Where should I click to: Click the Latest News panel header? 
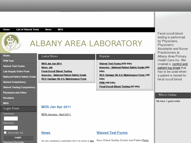(67, 57)
